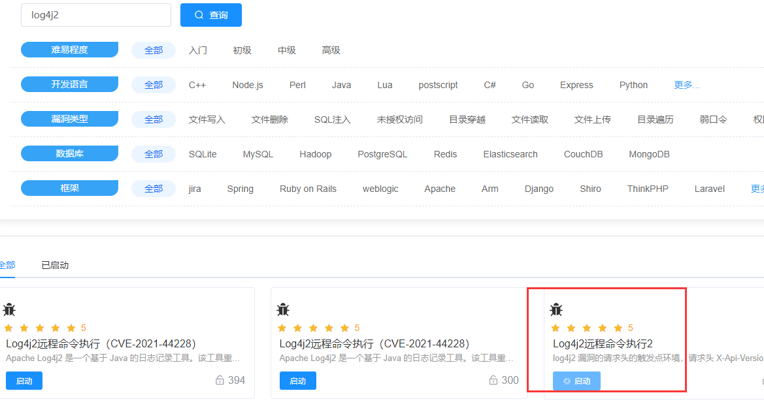Filter database by SQLite
This screenshot has height=410, width=764.
[203, 154]
